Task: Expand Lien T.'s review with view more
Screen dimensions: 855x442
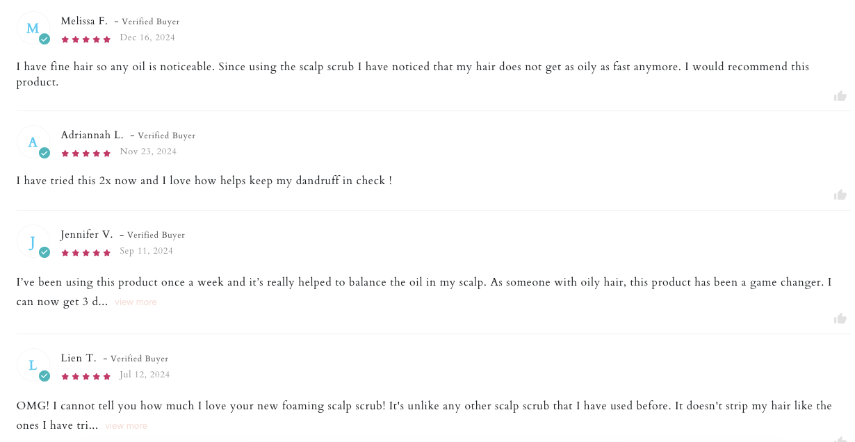Action: [x=126, y=426]
